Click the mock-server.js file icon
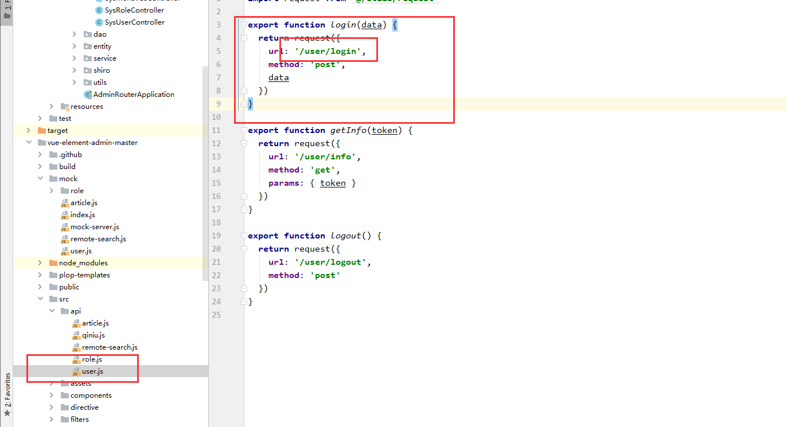Image resolution: width=787 pixels, height=427 pixels. (65, 227)
